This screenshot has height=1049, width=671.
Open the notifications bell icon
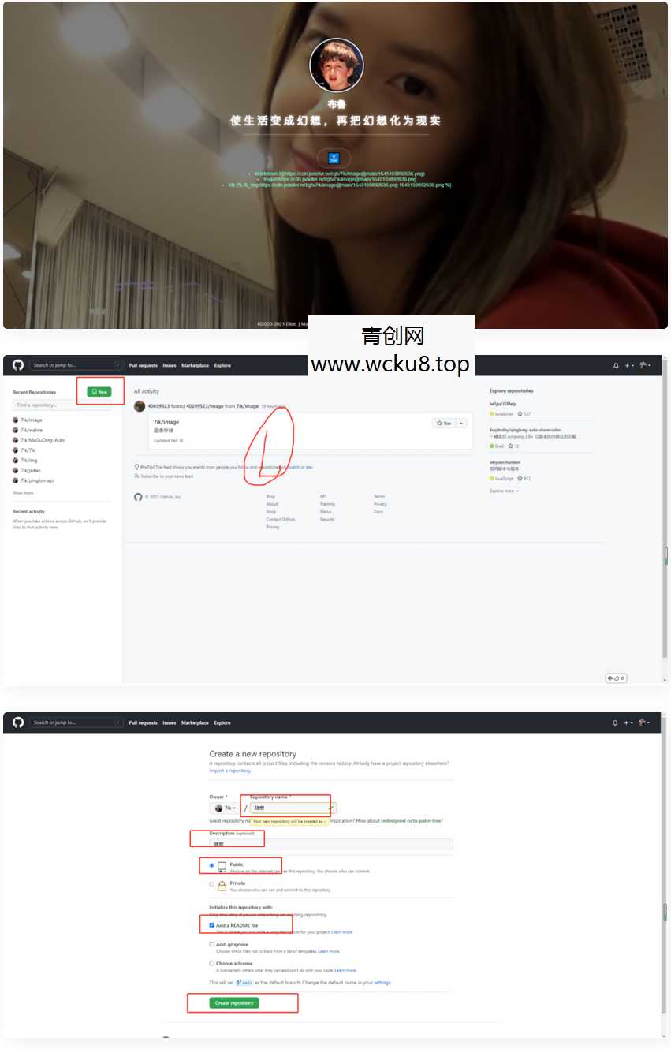point(616,365)
